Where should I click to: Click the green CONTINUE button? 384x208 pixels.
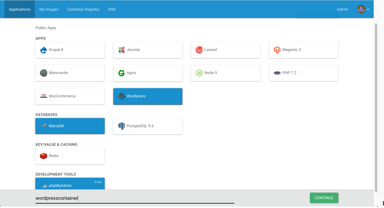[324, 198]
